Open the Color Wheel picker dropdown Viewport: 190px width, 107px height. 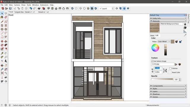point(164,42)
